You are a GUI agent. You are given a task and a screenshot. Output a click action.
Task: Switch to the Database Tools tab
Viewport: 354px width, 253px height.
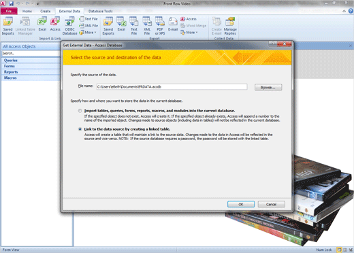click(x=100, y=11)
